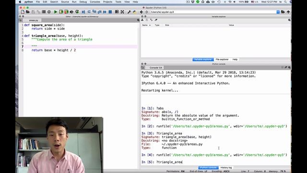The height and width of the screenshot is (173, 307).
Task: Click the Save all files toolbar icon
Action: tap(38, 12)
